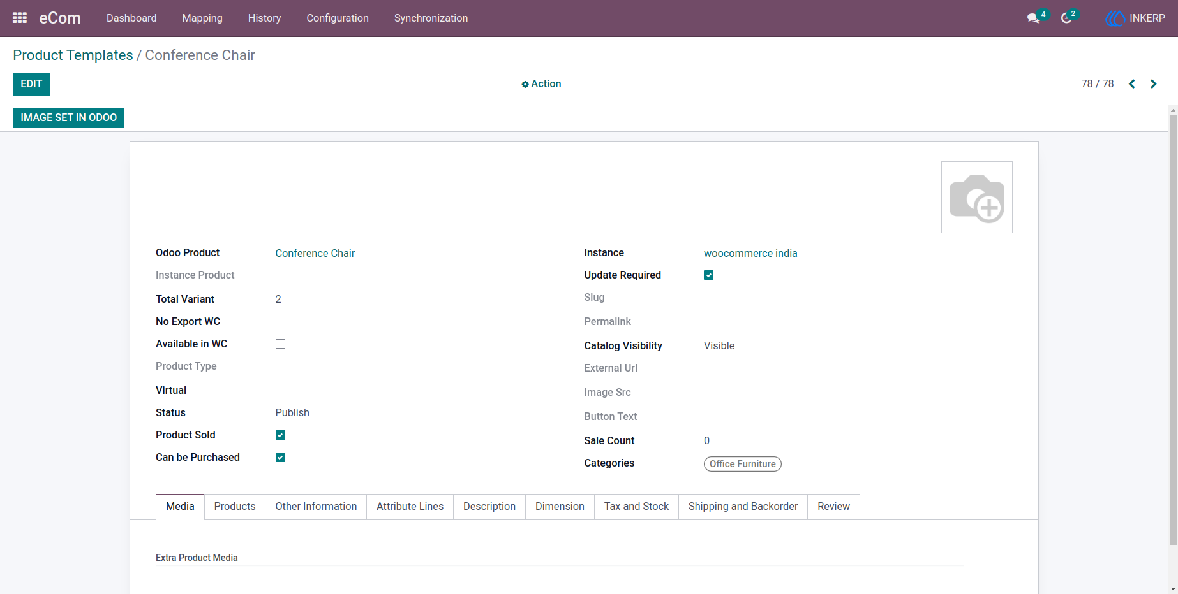Switch to the Description tab

[x=489, y=507]
